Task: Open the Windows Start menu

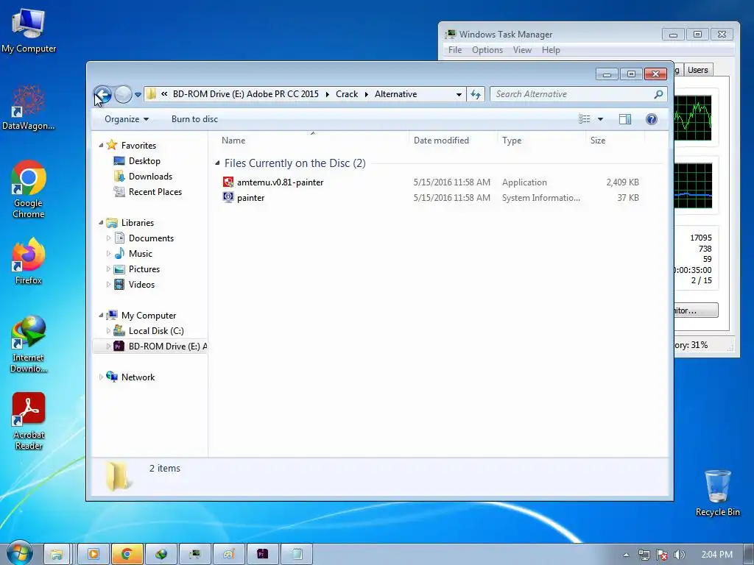Action: pyautogui.click(x=19, y=553)
